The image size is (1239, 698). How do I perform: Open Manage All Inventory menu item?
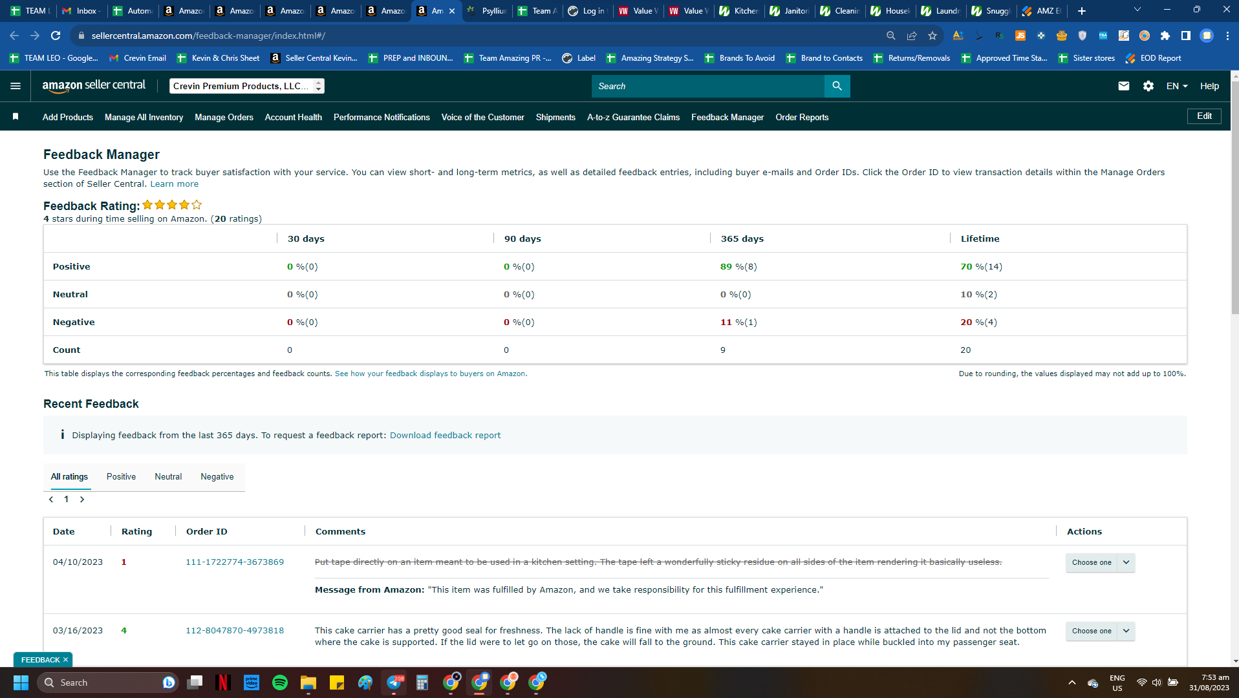point(144,117)
